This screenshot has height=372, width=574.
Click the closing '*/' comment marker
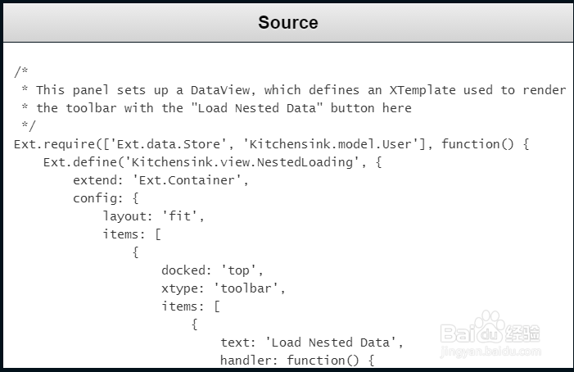29,126
